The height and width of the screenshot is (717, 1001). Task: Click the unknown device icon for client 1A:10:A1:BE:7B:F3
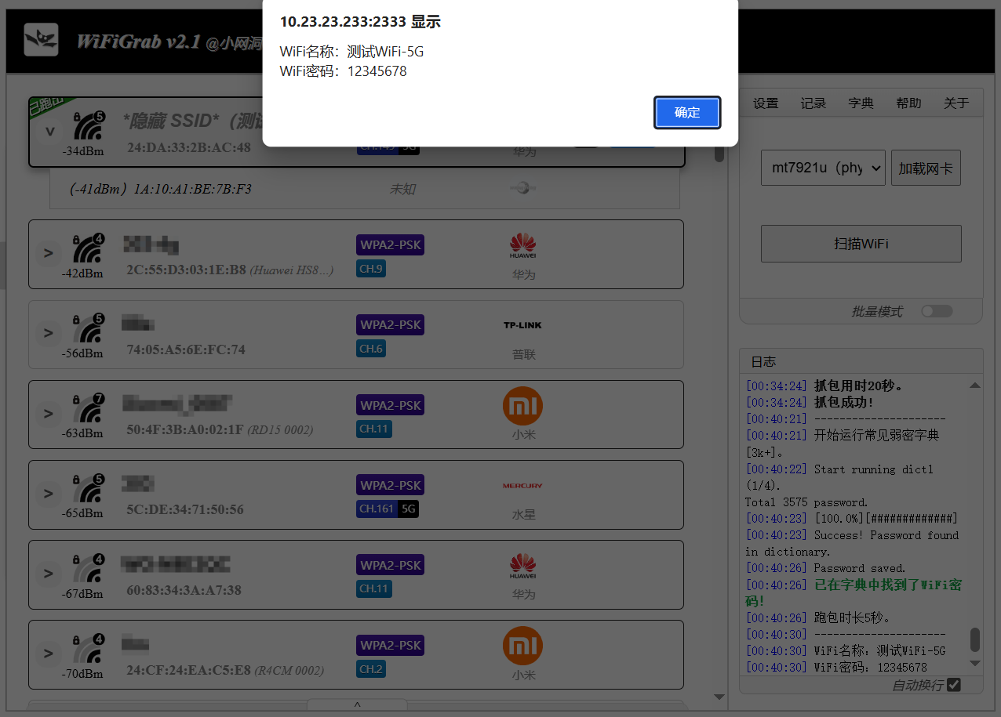[x=523, y=188]
